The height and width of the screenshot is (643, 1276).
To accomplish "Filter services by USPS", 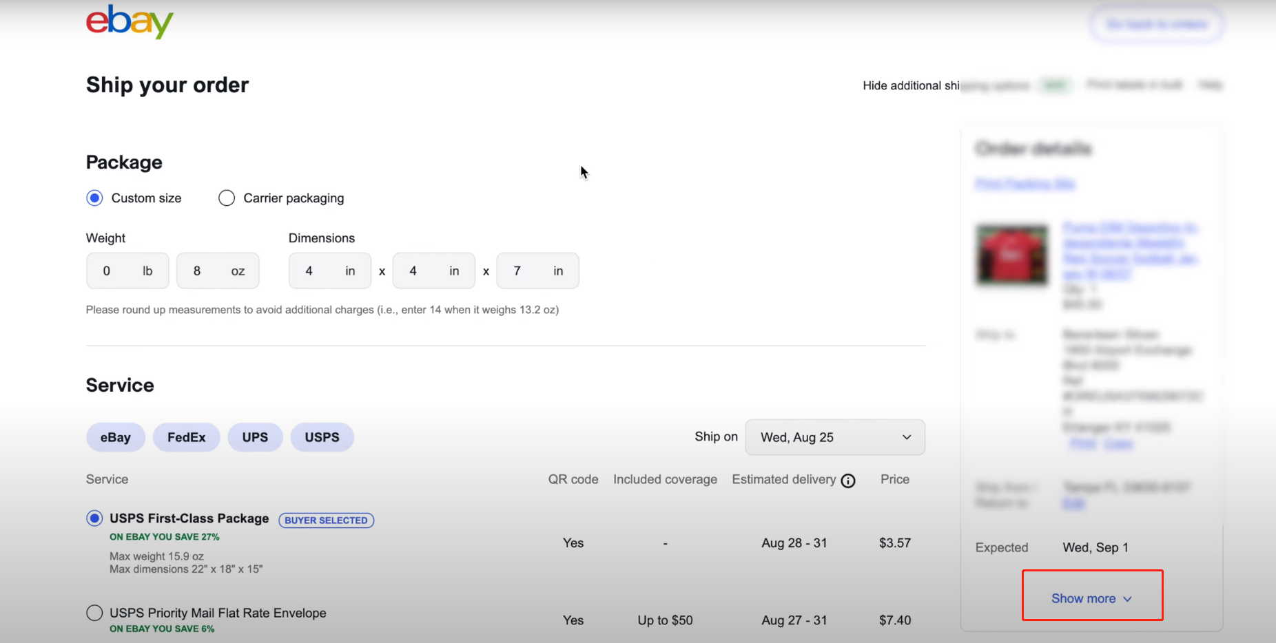I will 322,437.
